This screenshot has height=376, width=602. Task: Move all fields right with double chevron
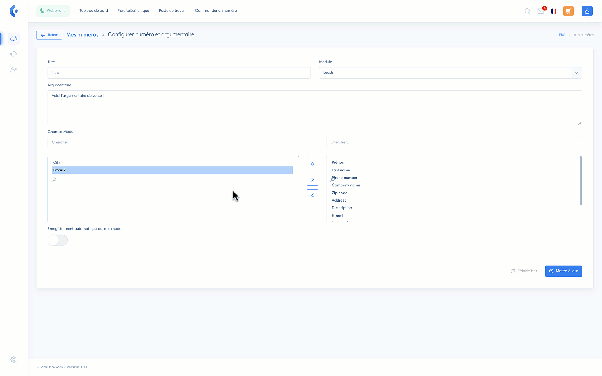click(312, 164)
